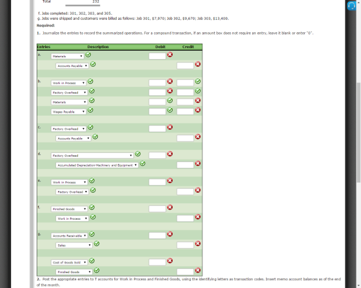Click the debit input for Materials in entry a

coord(157,56)
